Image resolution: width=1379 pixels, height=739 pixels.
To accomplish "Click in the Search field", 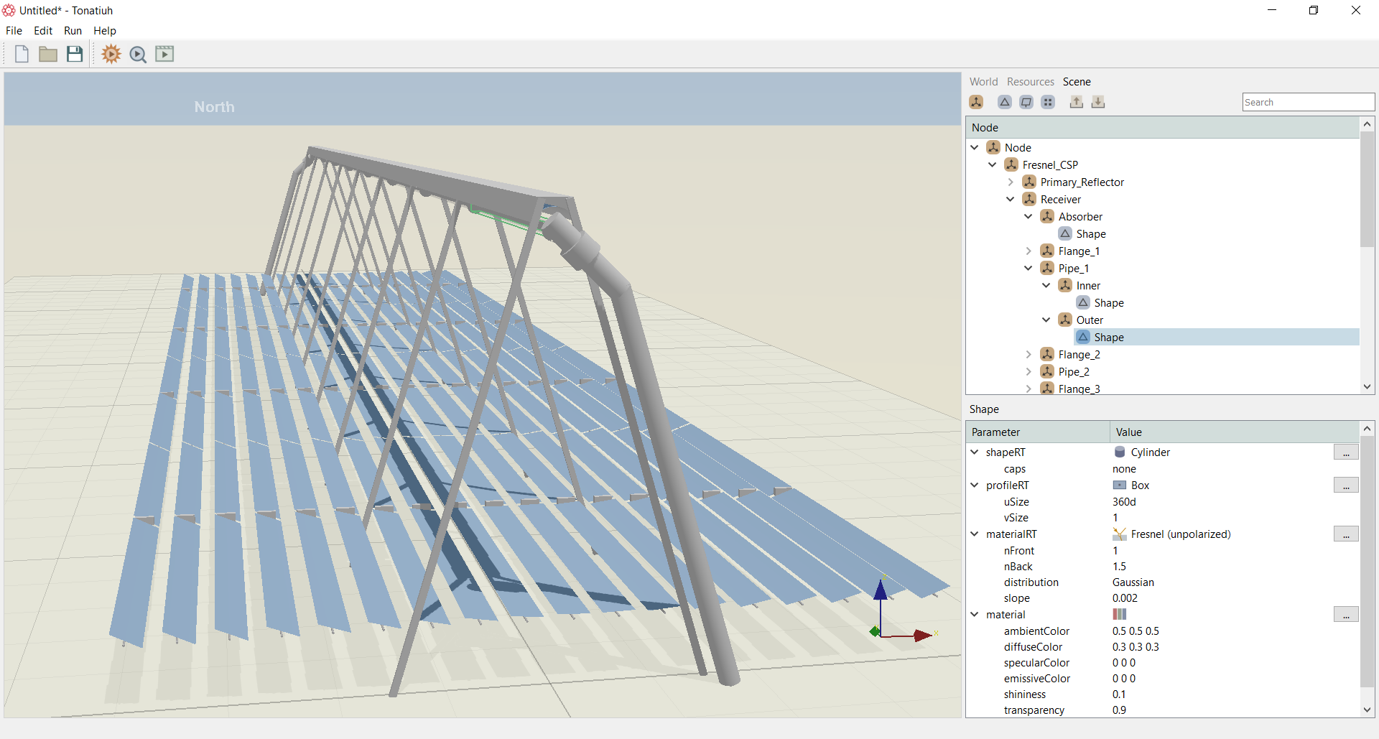I will [1308, 102].
